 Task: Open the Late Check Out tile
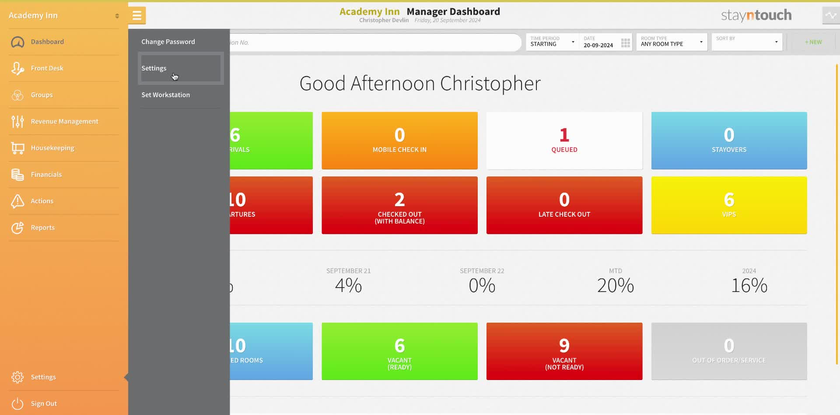564,205
